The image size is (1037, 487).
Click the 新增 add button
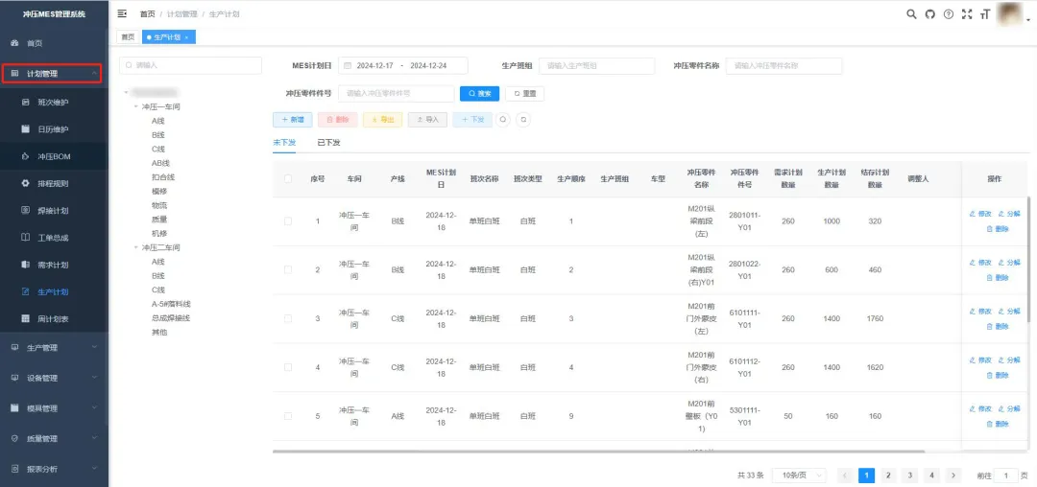[x=293, y=120]
